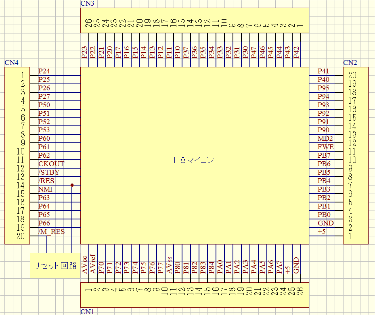Click the /STBY signal label
Viewport: 375px width, 315px height.
pos(49,172)
